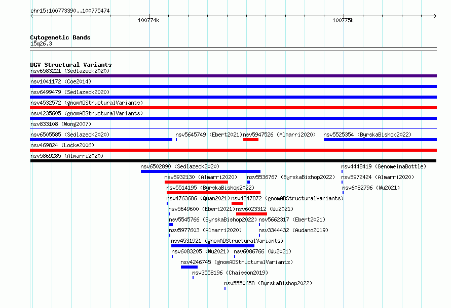Click the chr15:100773390..100775474 coordinate label
The image size is (451, 308).
[x=70, y=11]
